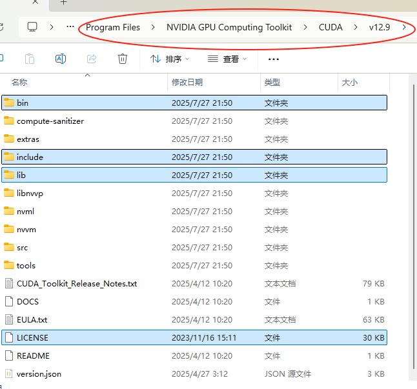This screenshot has width=417, height=389.
Task: Open the address bar ellipsis for hidden path folders
Action: tap(70, 27)
